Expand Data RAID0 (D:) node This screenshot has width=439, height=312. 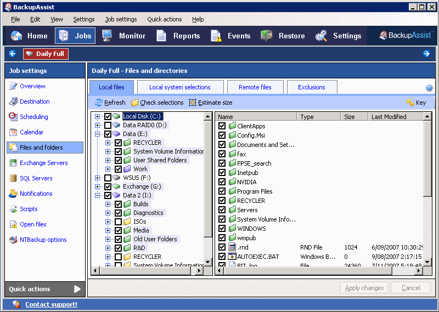point(97,125)
